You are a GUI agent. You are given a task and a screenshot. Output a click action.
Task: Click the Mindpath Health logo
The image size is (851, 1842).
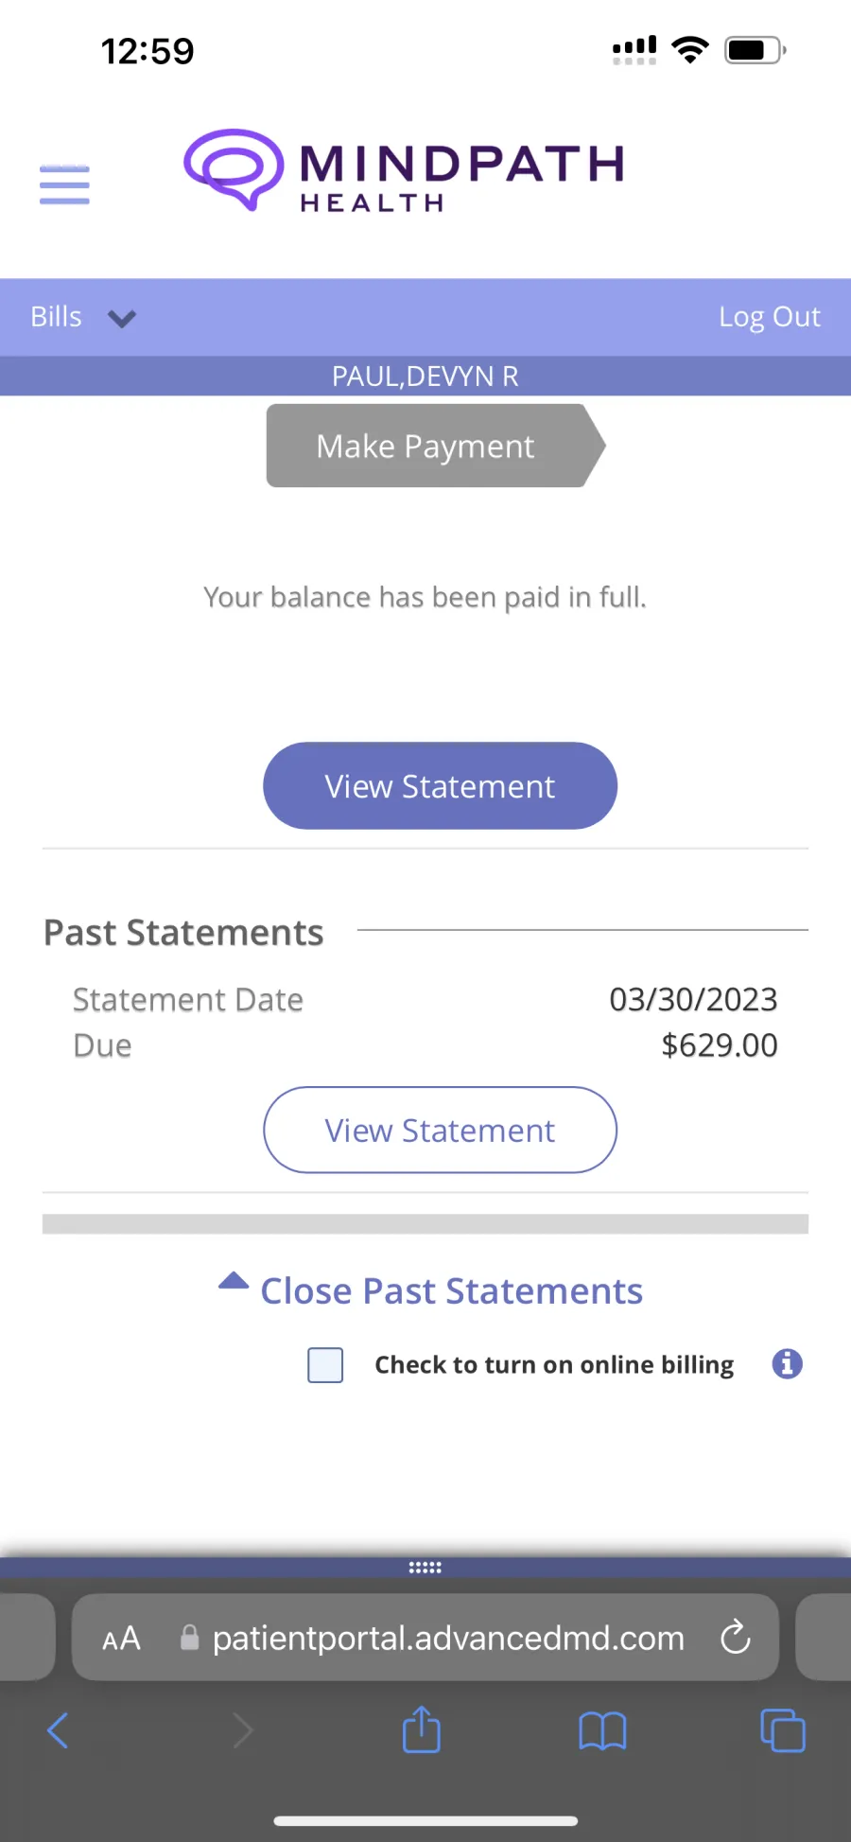pos(405,170)
